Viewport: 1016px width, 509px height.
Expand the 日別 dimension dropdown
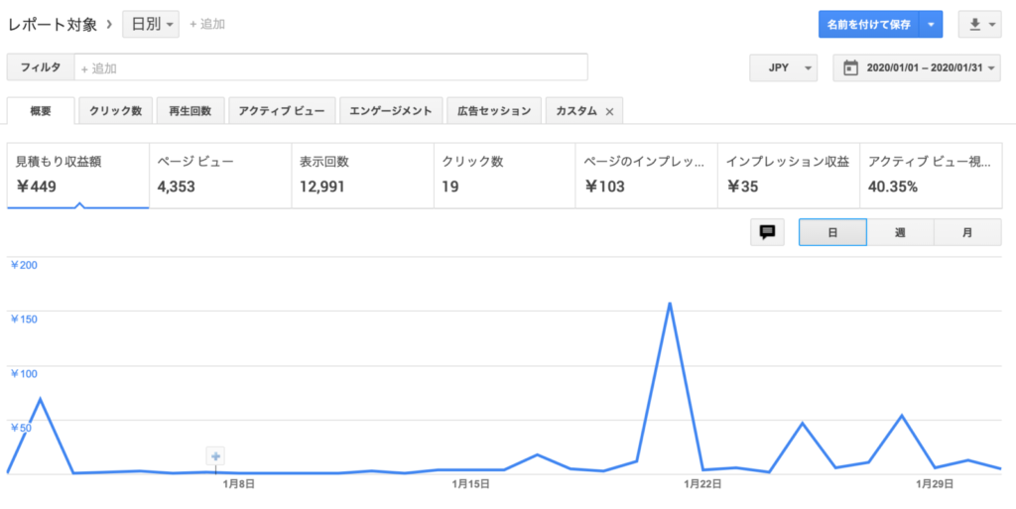point(151,24)
